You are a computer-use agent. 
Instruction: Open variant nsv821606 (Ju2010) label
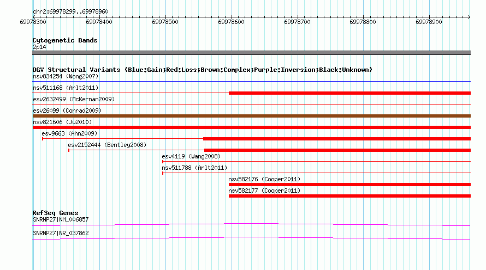point(62,122)
